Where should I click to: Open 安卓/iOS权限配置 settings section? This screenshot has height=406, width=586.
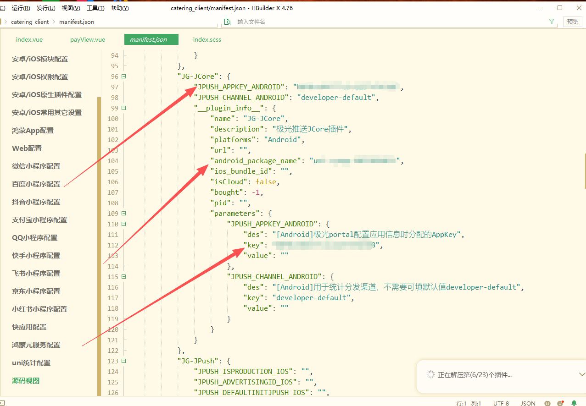tap(40, 77)
